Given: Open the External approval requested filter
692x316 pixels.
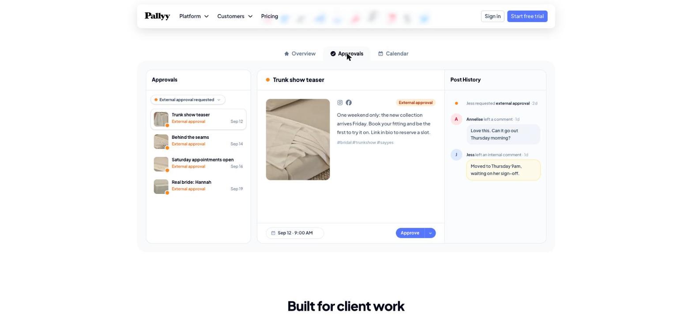Looking at the screenshot, I should (x=188, y=100).
